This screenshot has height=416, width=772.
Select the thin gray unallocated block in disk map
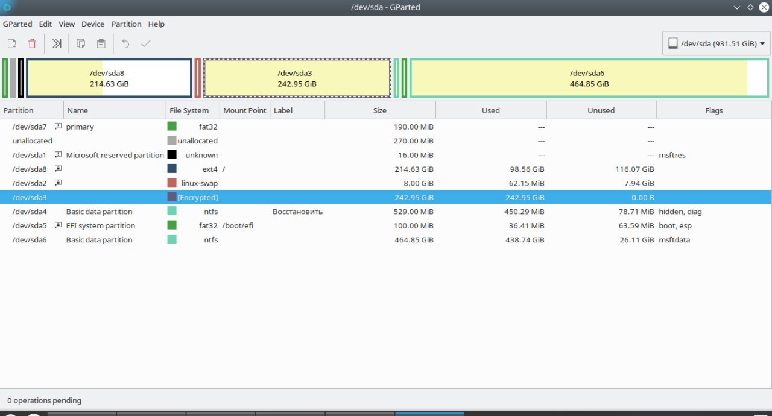[x=13, y=78]
